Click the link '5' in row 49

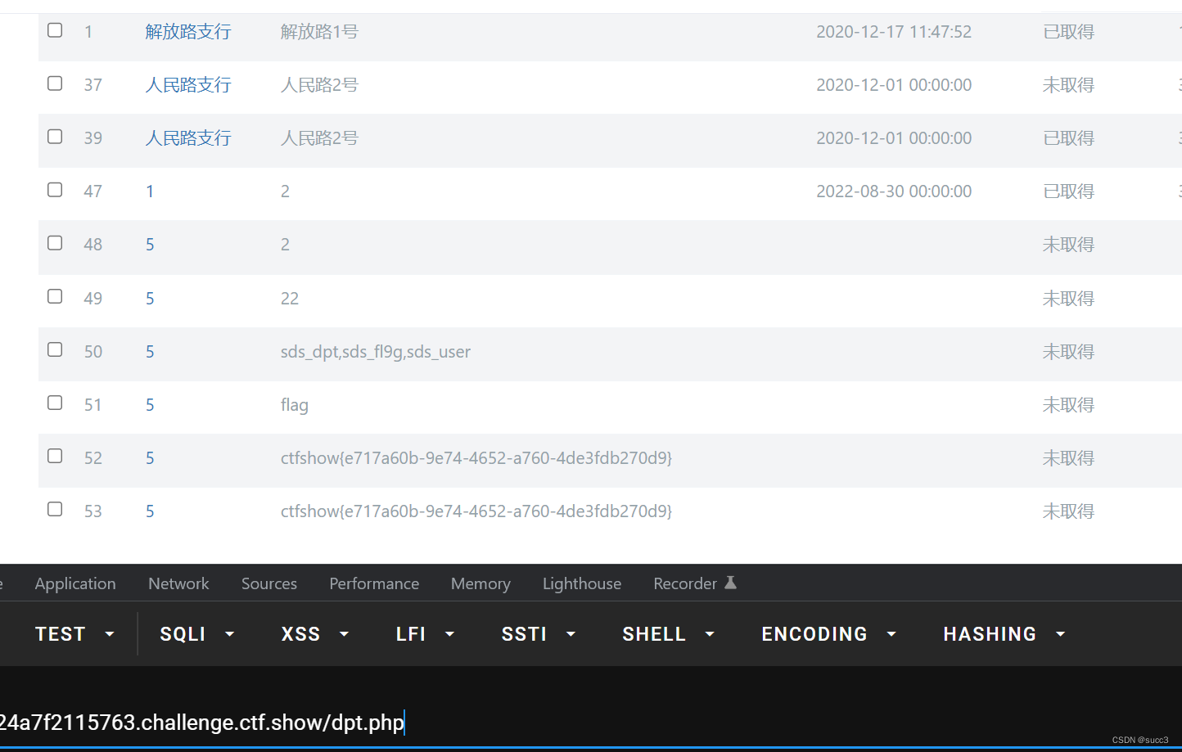click(150, 299)
